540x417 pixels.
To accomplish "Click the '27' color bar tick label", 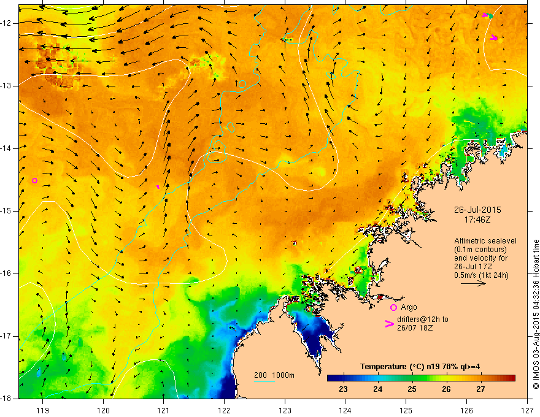I will tap(480, 389).
